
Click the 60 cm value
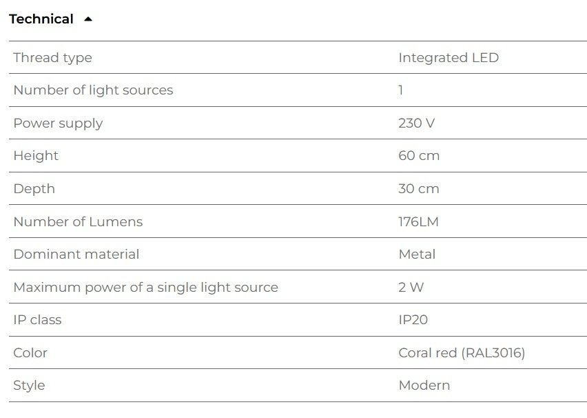419,156
